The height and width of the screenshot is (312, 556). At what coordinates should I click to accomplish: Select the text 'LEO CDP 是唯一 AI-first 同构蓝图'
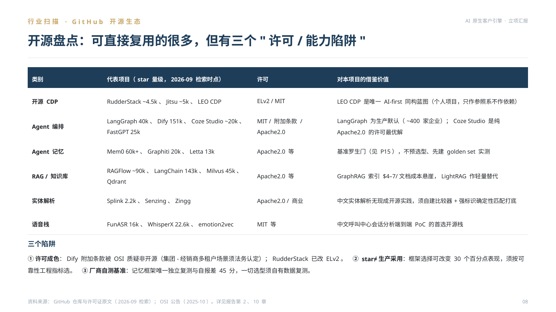pyautogui.click(x=383, y=102)
